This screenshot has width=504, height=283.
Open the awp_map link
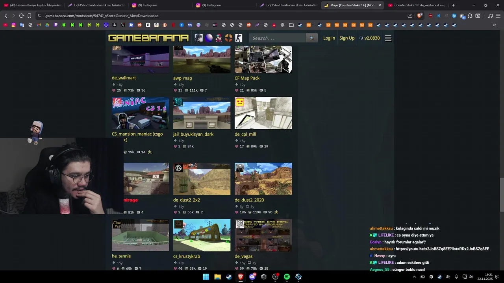click(183, 78)
